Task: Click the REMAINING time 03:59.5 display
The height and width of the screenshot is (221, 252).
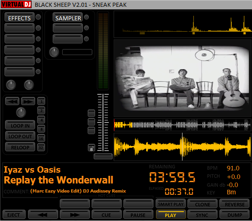Action: [x=172, y=177]
